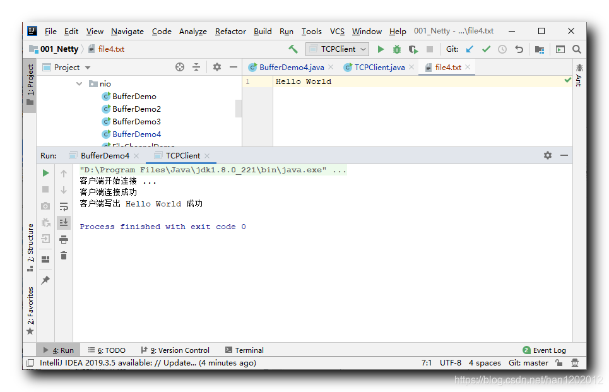Open Project panel settings gear
609x392 pixels.
(216, 67)
